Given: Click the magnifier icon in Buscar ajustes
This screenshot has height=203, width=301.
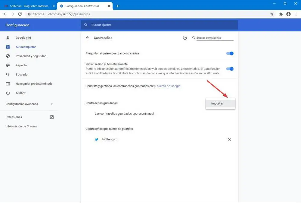Looking at the screenshot, I should point(86,25).
